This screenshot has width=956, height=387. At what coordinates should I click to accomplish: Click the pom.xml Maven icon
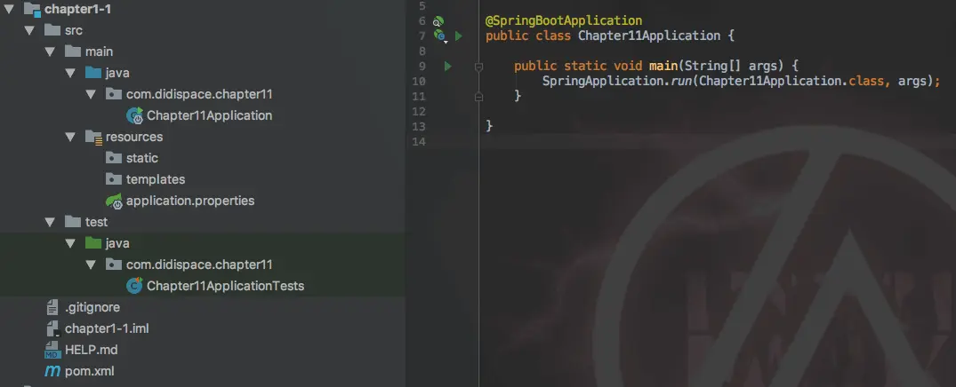click(52, 371)
